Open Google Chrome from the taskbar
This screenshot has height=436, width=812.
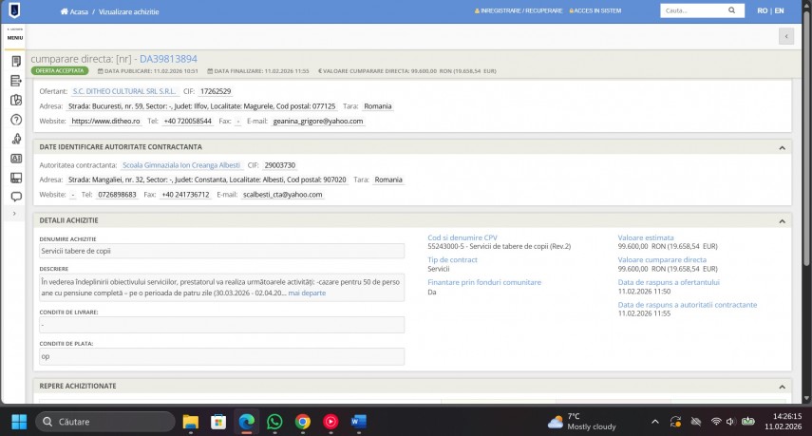coord(303,422)
